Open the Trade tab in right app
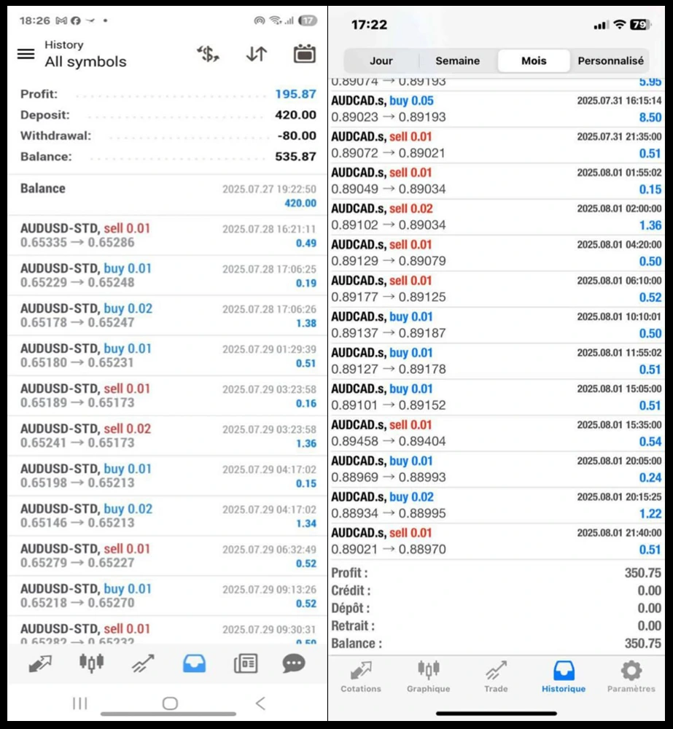 496,676
